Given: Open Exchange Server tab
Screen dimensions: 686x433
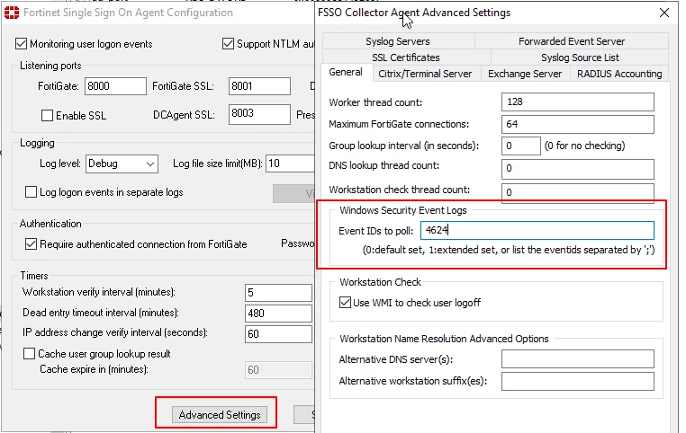Looking at the screenshot, I should pyautogui.click(x=525, y=74).
